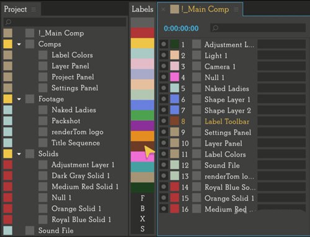
Task: Click the item icon beside Project Panel comp
Action: 43,77
